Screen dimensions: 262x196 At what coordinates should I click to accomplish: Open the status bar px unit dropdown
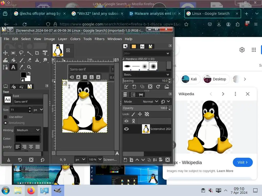80,160
